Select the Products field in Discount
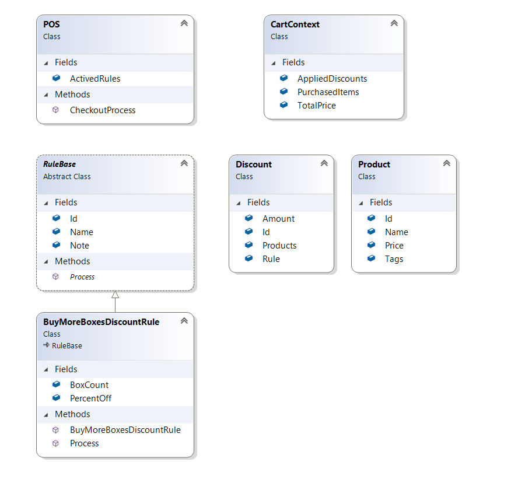Screen dimensions: 525x486 click(x=279, y=245)
